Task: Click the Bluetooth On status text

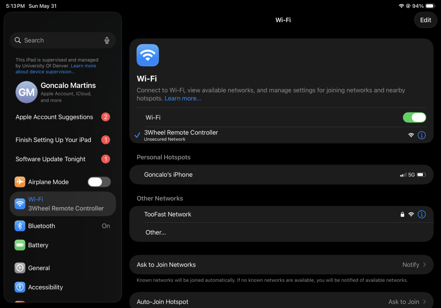Action: [106, 226]
